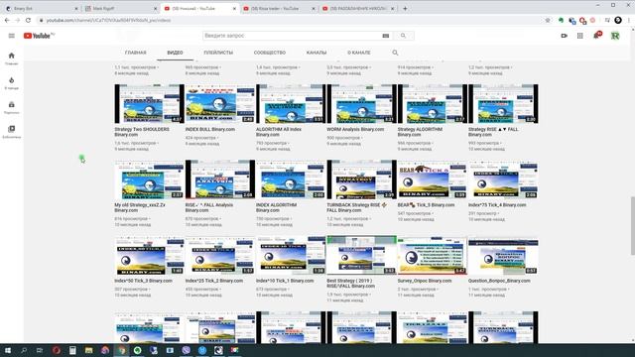635x357 pixels.
Task: Open video title Index*25 Tick_2 Binary.com
Action: coord(214,281)
